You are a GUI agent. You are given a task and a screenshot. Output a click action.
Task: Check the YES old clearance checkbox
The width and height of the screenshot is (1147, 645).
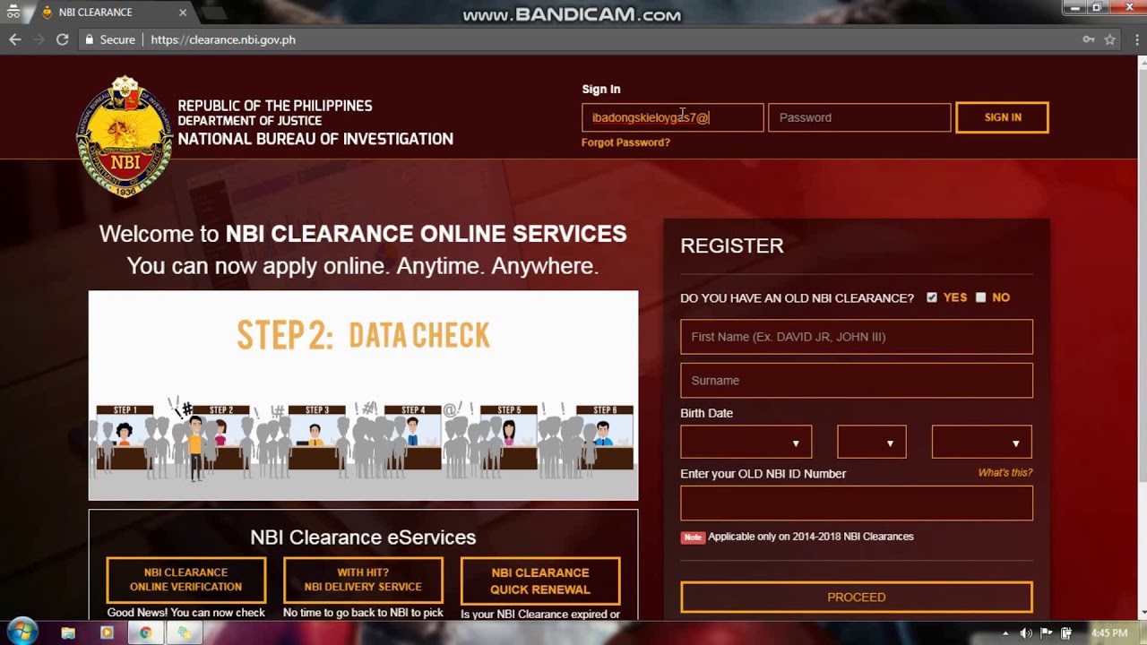click(x=932, y=297)
